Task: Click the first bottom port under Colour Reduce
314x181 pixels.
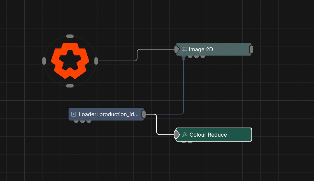Action: [183, 142]
